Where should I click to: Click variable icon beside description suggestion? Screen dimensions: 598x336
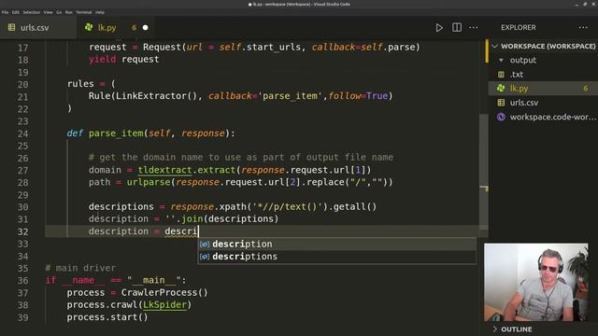[205, 245]
